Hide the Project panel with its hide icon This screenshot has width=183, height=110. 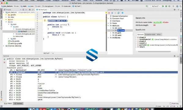click(33, 10)
